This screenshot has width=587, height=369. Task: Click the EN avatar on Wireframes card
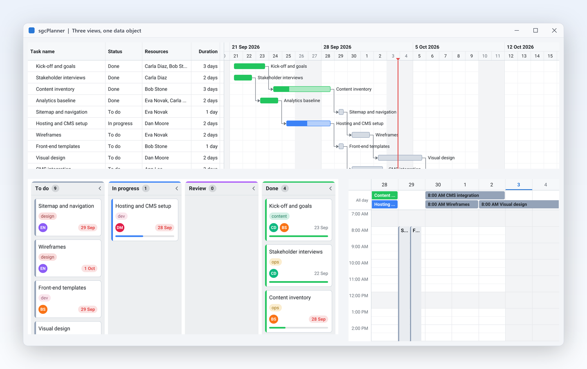click(x=43, y=268)
